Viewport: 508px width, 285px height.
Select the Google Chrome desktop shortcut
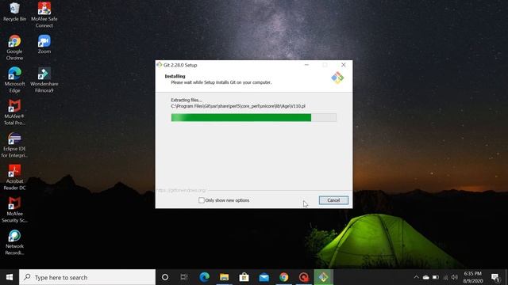coord(14,47)
